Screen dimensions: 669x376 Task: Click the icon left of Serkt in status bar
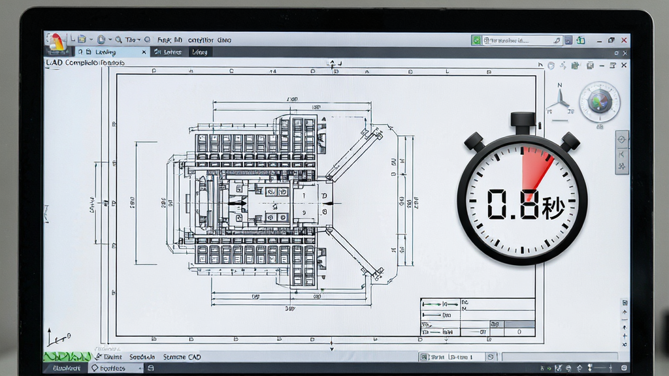point(424,357)
